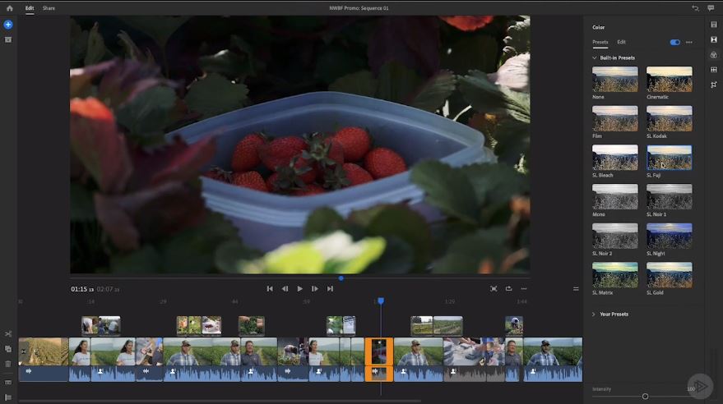Open the Home screen icon
723x404 pixels.
(x=9, y=8)
